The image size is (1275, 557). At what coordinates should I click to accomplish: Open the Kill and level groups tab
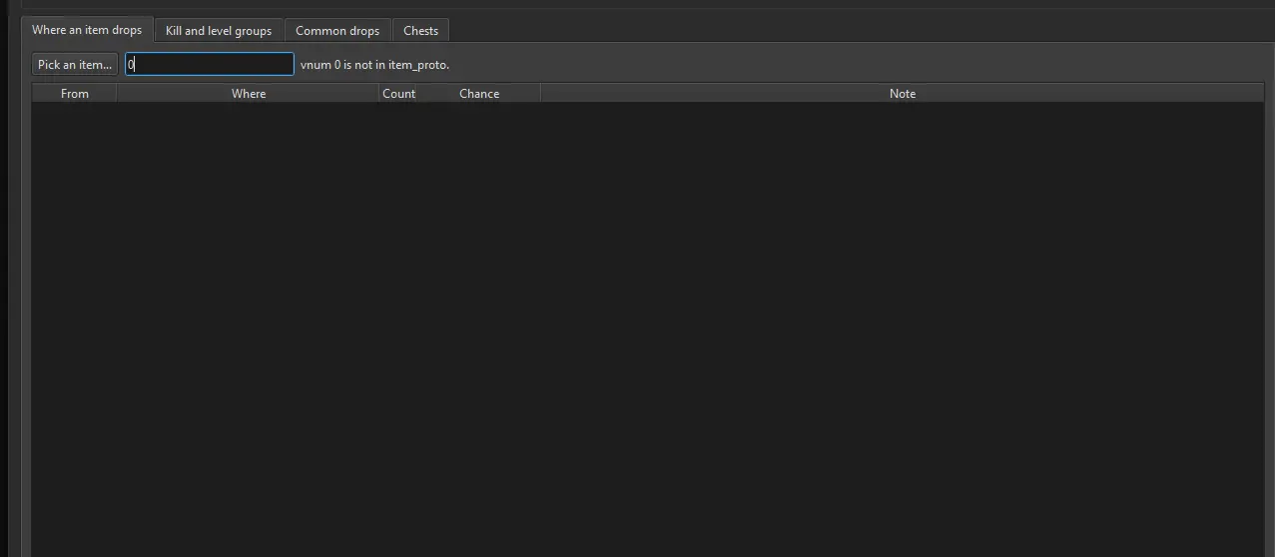pos(219,31)
